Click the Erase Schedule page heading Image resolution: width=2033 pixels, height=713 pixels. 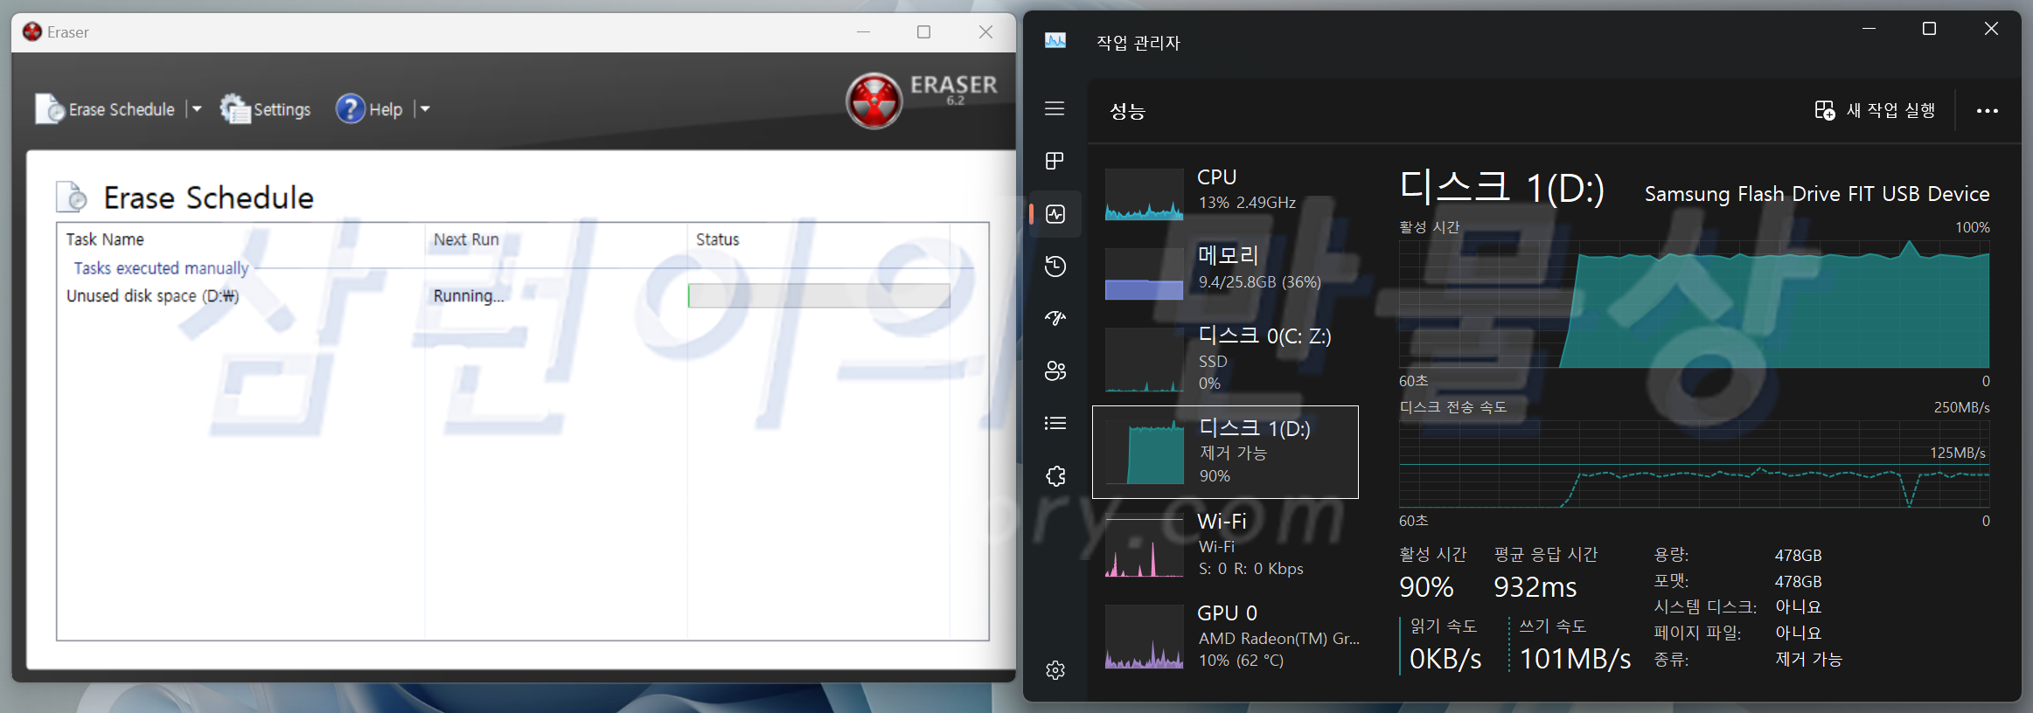click(x=208, y=198)
